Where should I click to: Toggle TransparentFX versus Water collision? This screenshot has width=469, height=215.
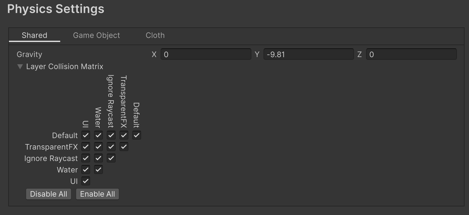pyautogui.click(x=98, y=147)
